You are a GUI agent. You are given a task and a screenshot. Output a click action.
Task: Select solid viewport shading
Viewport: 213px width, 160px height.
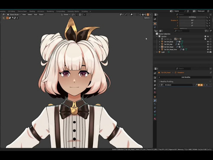tap(143, 15)
